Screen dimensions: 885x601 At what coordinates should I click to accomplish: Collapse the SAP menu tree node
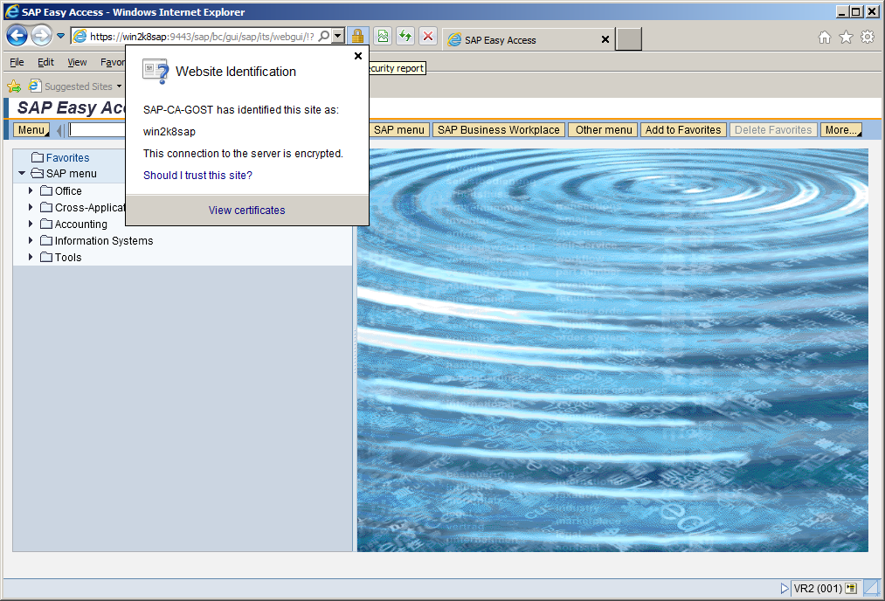click(22, 174)
